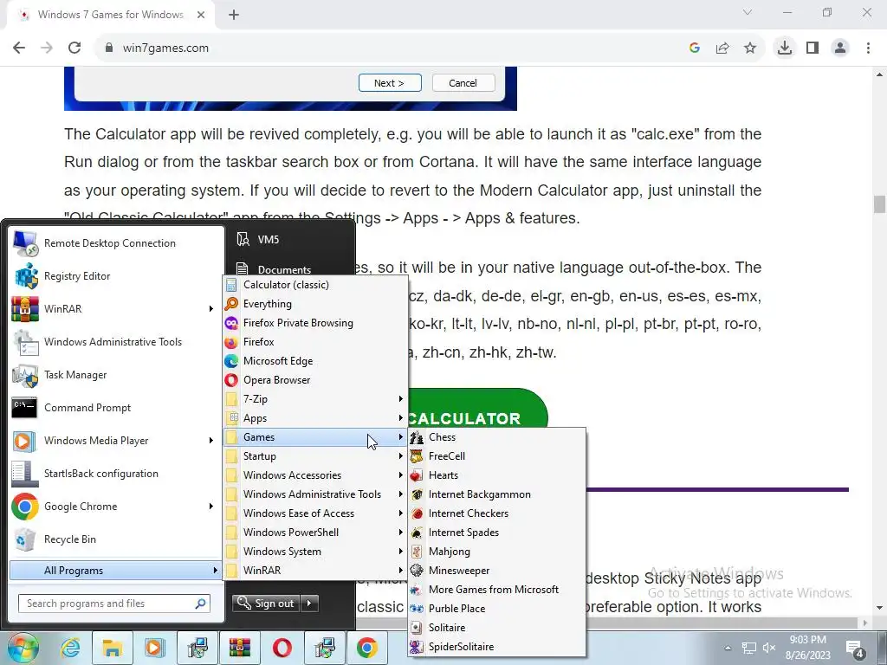The image size is (887, 665).
Task: Launch Internet Checkers
Action: (496, 513)
